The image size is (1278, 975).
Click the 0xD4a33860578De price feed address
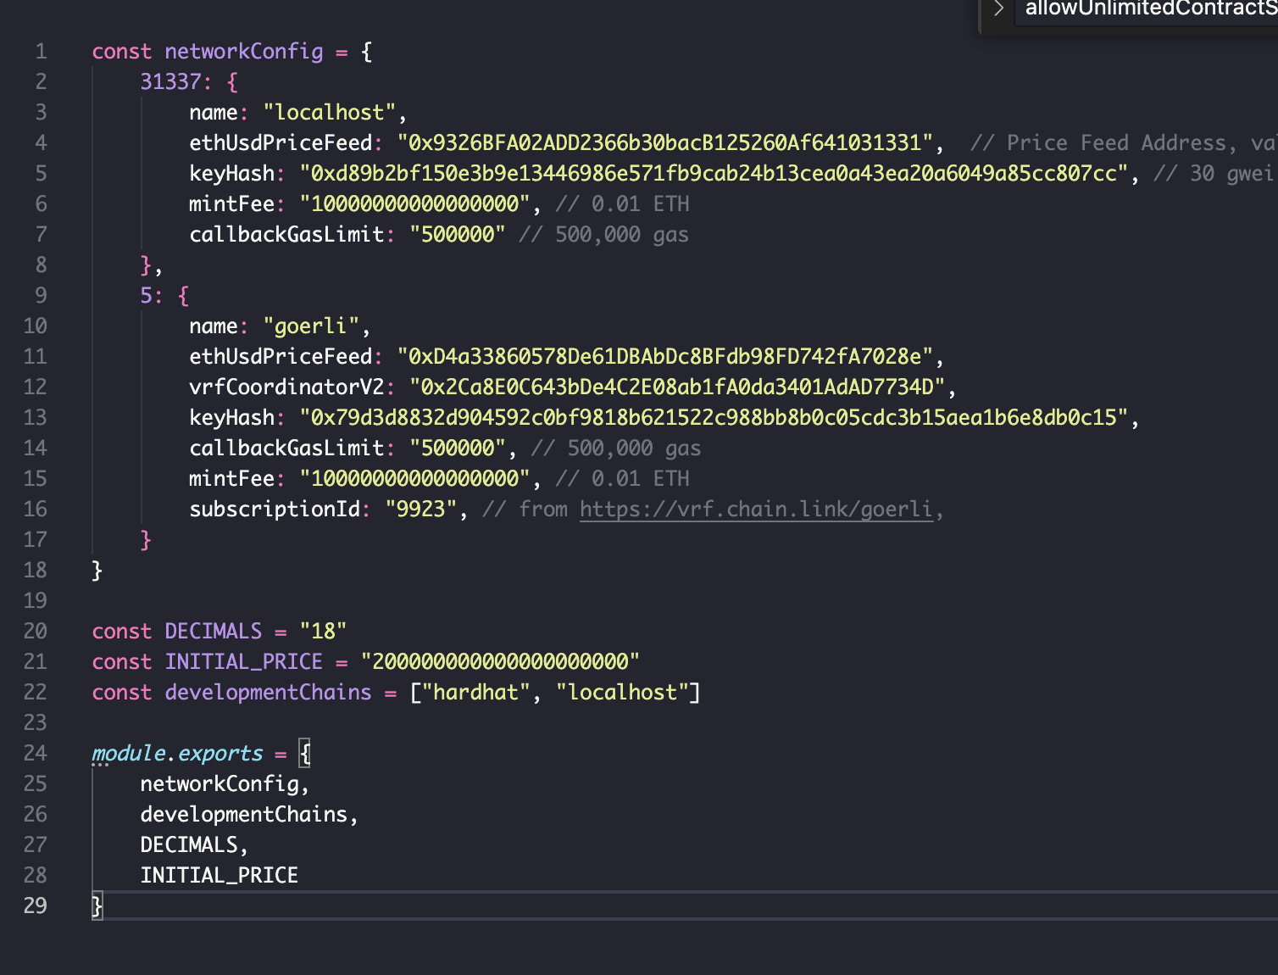tap(664, 357)
